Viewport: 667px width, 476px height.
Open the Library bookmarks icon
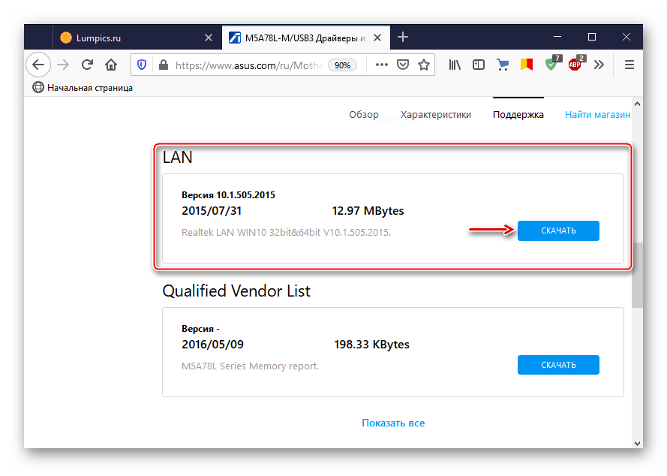(455, 65)
